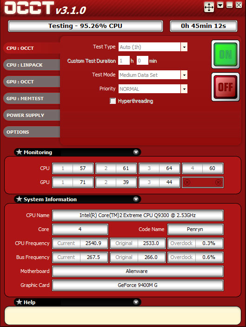The width and height of the screenshot is (246, 327).
Task: Minimize the OCCT window
Action: pyautogui.click(x=229, y=5)
